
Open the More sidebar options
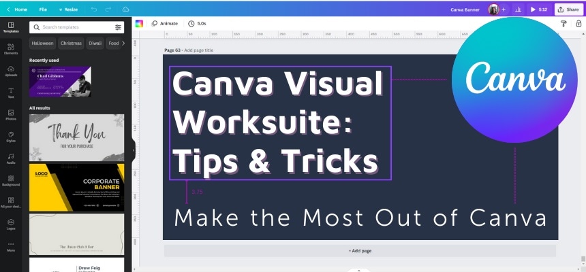pos(11,246)
